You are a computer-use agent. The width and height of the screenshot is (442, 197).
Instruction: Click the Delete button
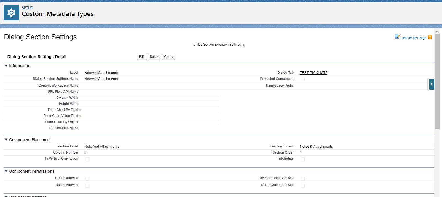154,57
